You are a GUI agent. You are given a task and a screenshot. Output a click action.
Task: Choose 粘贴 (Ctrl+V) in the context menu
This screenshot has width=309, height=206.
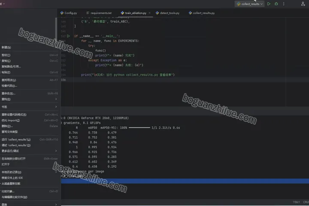coord(30,73)
